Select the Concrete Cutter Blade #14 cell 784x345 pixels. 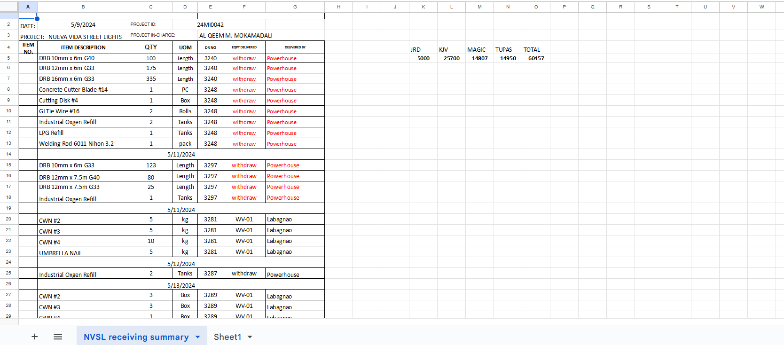click(83, 90)
